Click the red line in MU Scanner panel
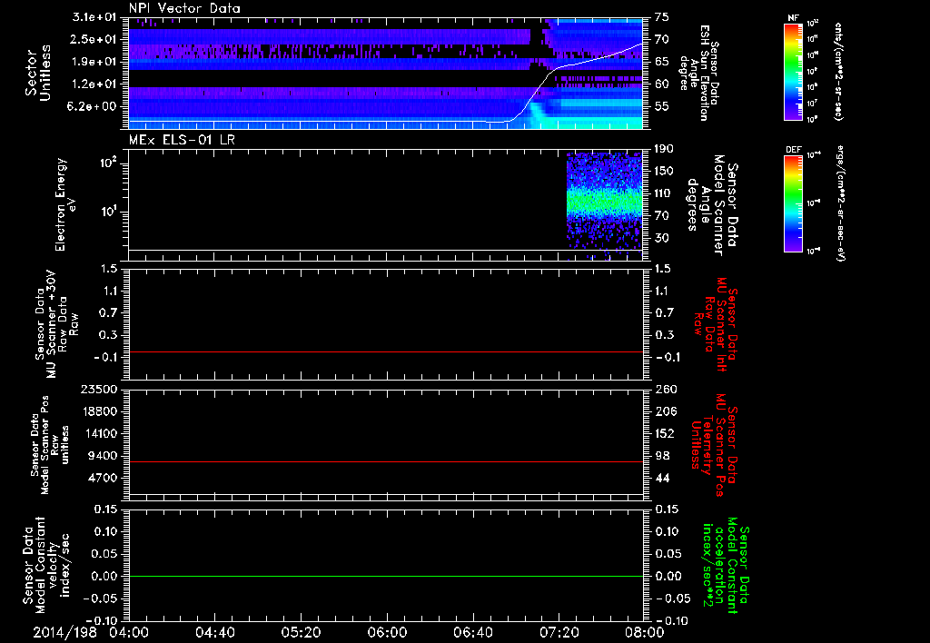930x643 pixels. (386, 352)
